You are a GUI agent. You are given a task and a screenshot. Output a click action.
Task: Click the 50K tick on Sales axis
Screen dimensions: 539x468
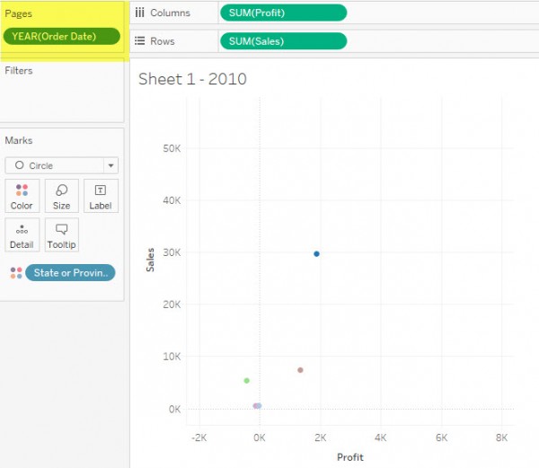172,148
